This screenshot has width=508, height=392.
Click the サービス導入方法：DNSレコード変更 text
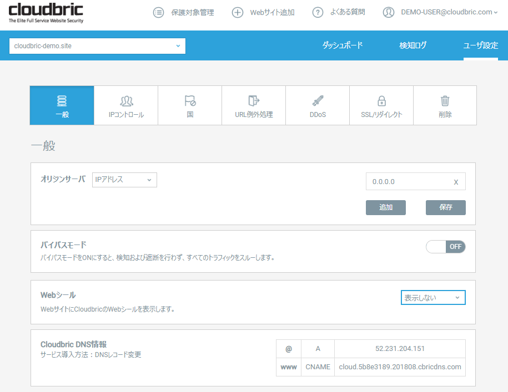click(90, 355)
